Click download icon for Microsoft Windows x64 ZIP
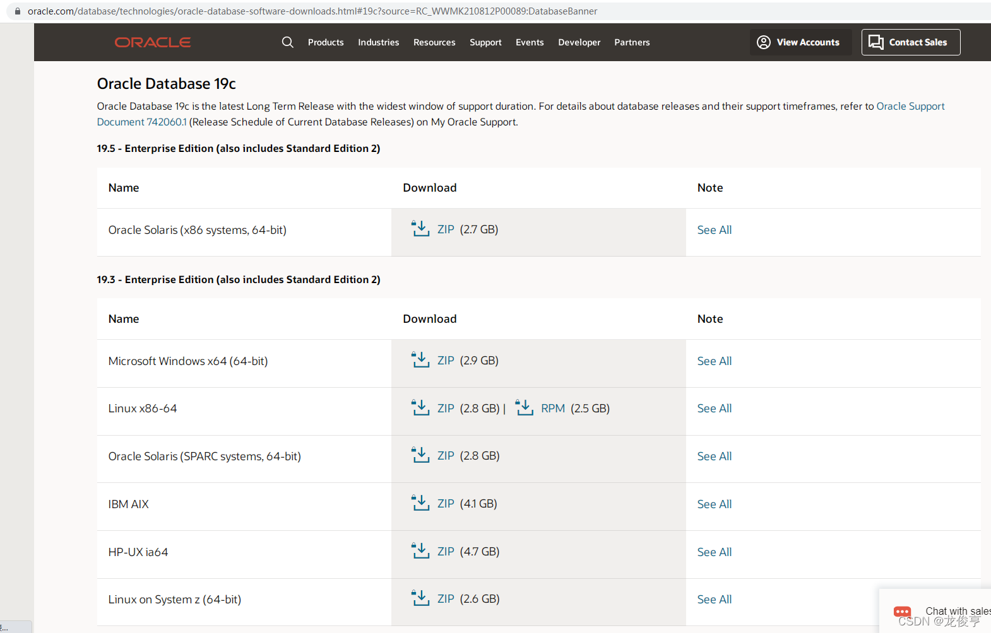Viewport: 991px width, 633px height. coord(420,360)
